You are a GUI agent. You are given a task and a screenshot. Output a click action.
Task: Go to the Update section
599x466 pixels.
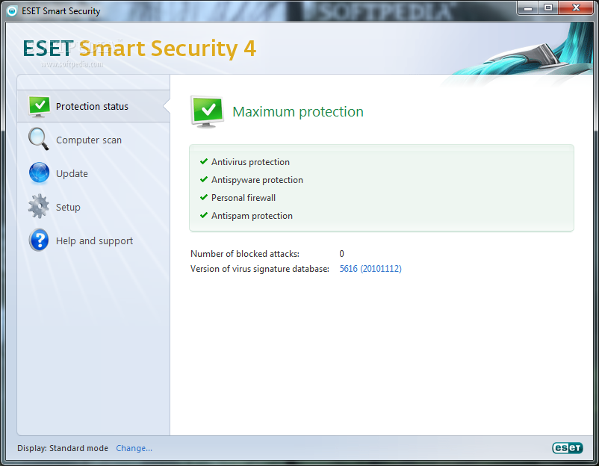[x=93, y=173]
